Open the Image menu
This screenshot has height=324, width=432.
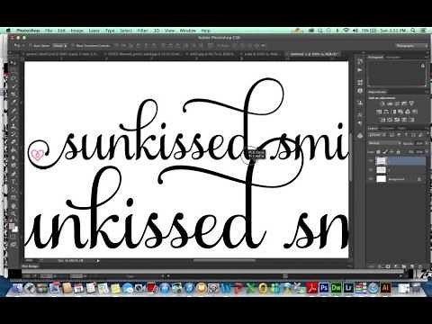76,31
